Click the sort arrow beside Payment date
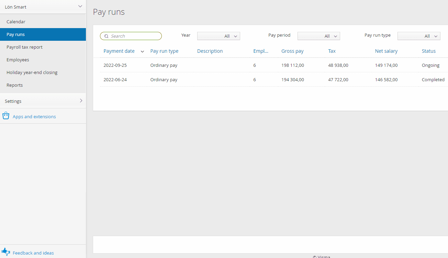The width and height of the screenshot is (448, 258). pyautogui.click(x=143, y=51)
